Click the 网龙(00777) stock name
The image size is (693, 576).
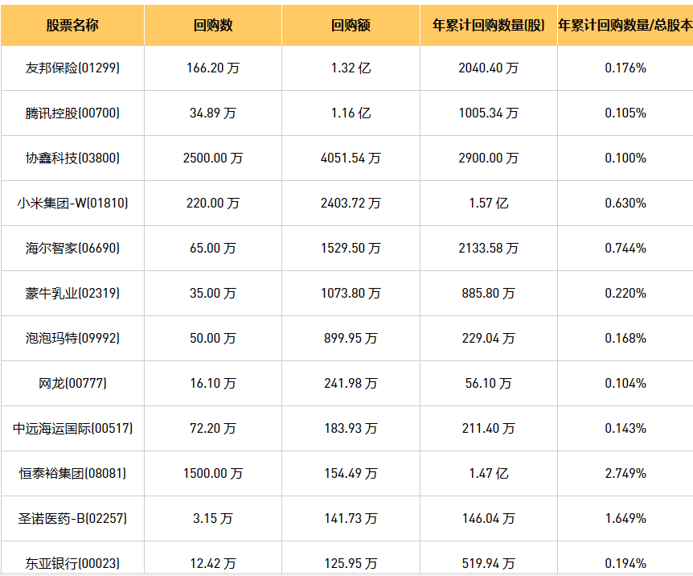point(72,384)
